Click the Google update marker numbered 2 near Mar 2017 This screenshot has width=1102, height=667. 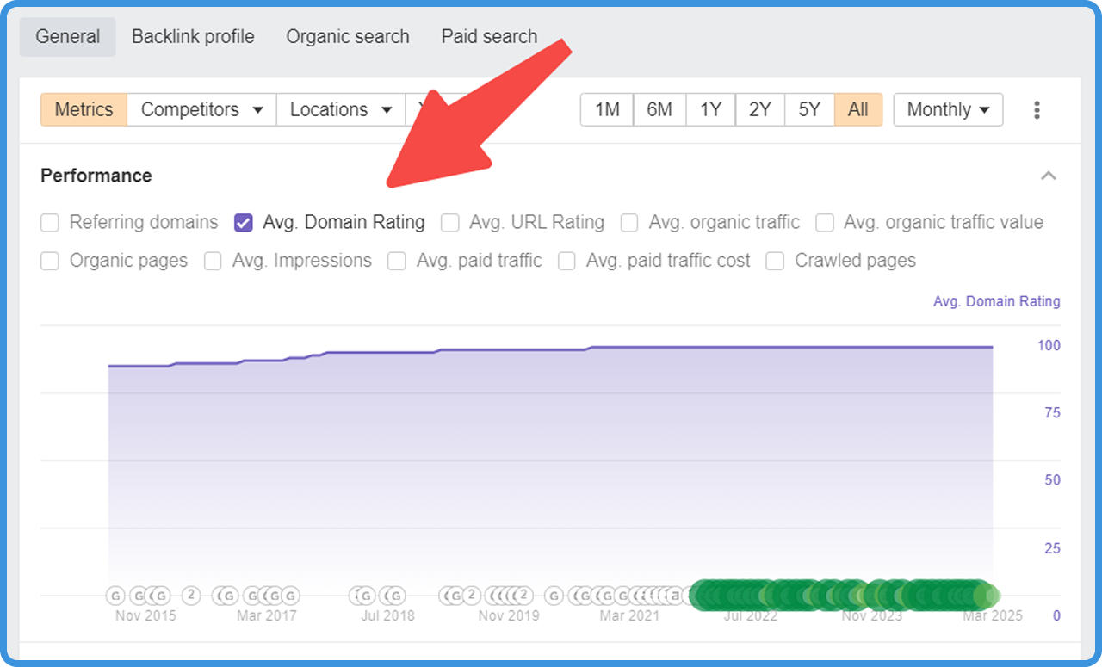pyautogui.click(x=191, y=595)
